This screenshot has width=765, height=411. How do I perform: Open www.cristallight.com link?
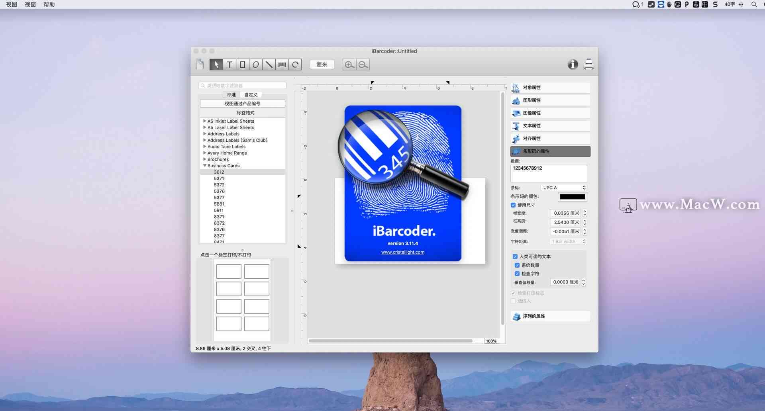click(402, 252)
